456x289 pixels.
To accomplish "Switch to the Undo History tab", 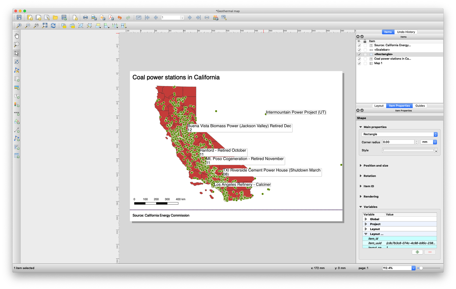I will coord(406,32).
